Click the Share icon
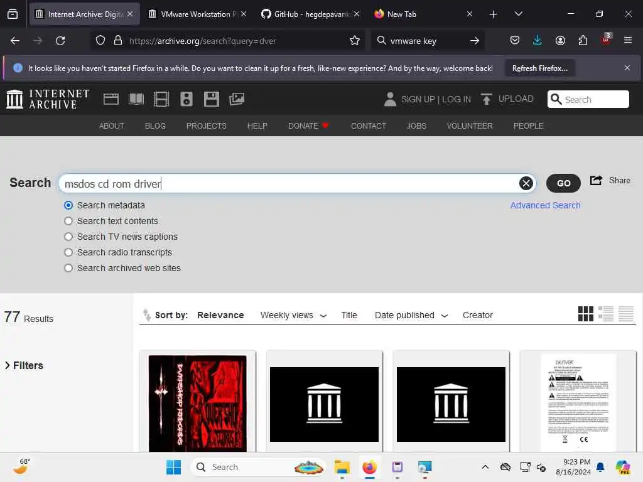 click(x=596, y=180)
